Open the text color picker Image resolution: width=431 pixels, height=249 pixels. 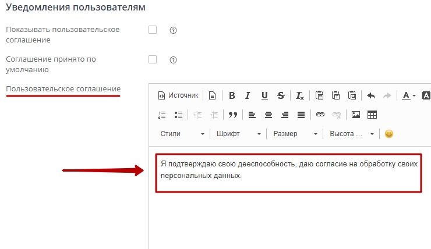click(409, 95)
